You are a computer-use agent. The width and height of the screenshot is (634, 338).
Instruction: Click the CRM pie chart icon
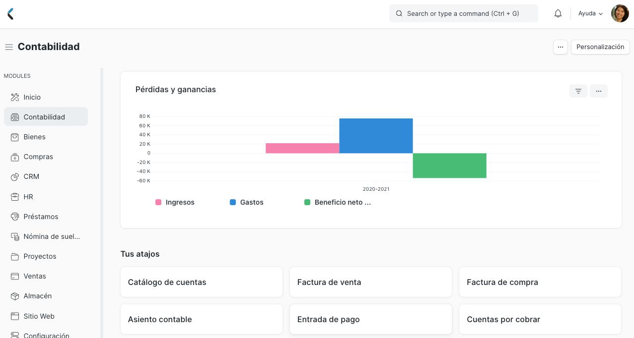pyautogui.click(x=15, y=176)
